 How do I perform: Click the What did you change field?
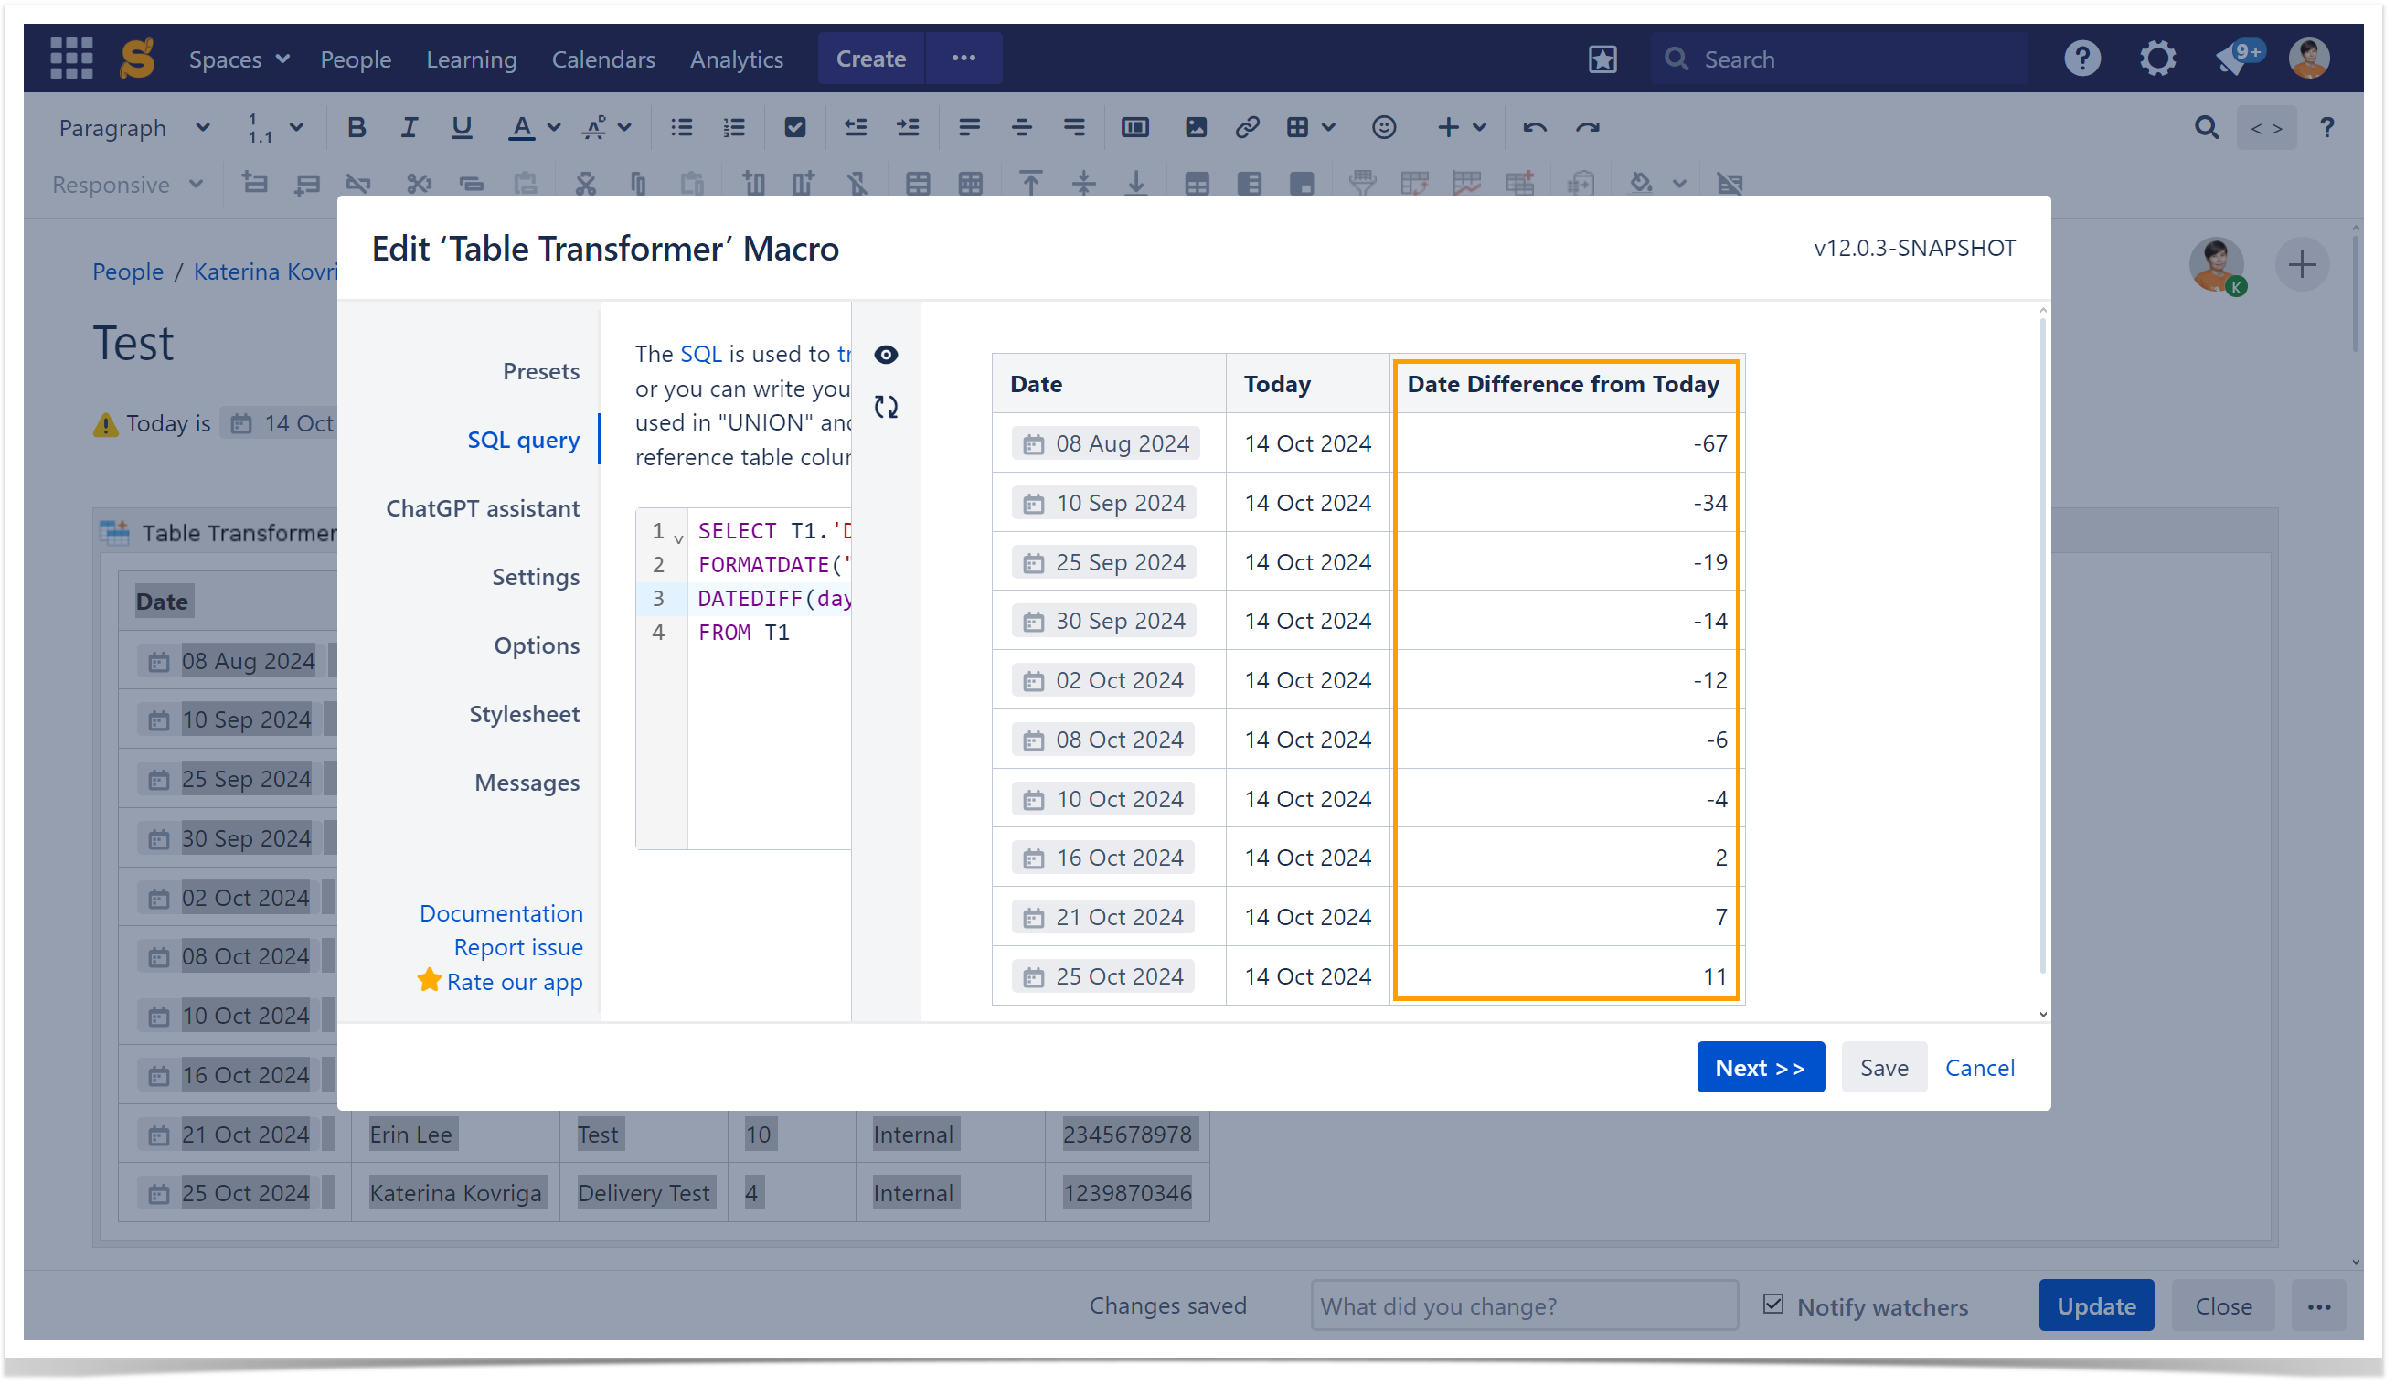coord(1524,1306)
